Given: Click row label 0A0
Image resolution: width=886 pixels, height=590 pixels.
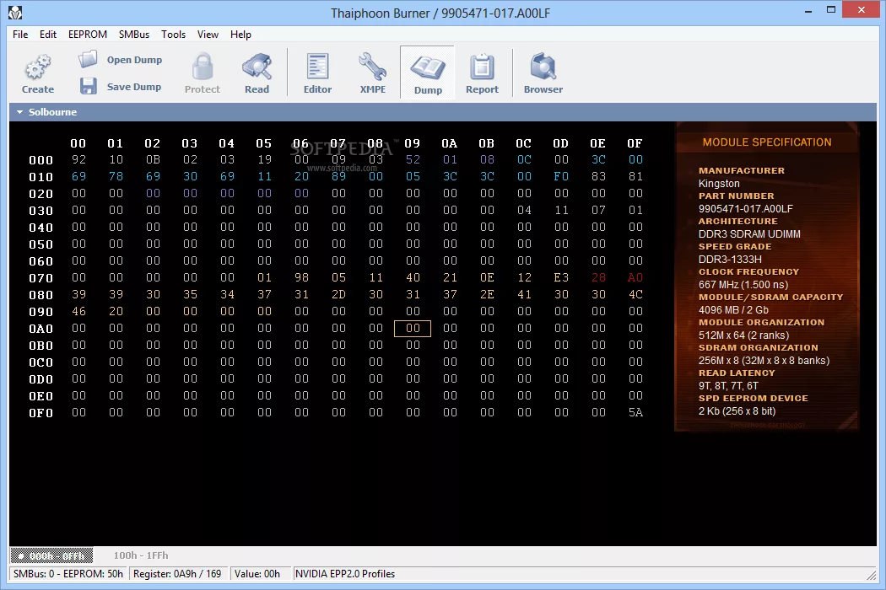Looking at the screenshot, I should click(x=41, y=329).
